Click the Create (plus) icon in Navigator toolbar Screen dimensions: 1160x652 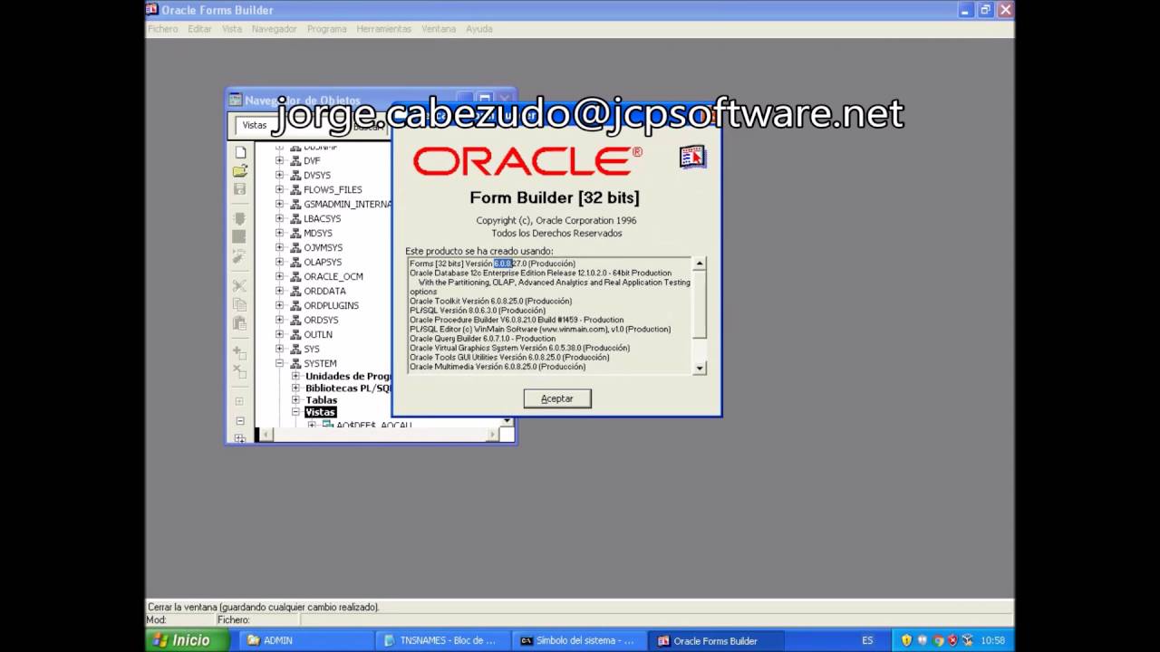click(x=240, y=352)
